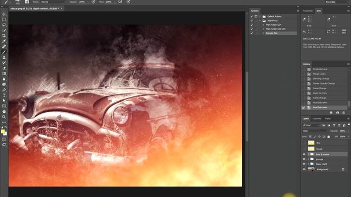Hide the grunge group
Screen dimensions: 351x197
click(304, 159)
